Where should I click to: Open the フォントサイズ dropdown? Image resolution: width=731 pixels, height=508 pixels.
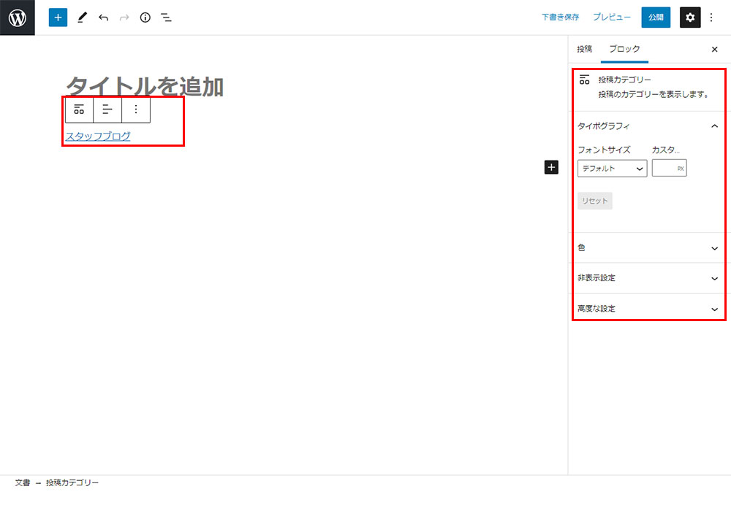[x=612, y=169]
